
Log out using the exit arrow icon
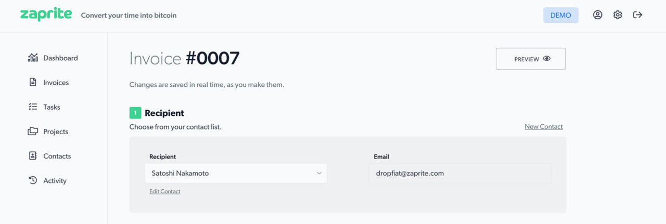pyautogui.click(x=637, y=15)
